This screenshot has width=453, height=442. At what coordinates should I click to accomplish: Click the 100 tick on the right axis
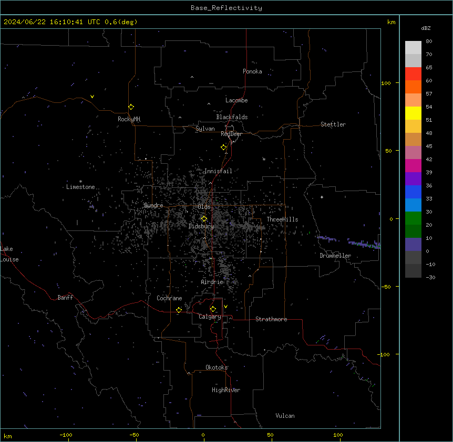coord(386,83)
